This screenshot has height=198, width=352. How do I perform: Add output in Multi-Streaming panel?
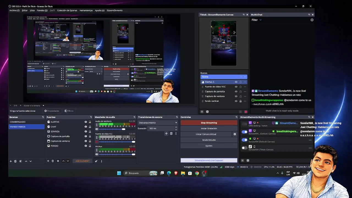[242, 160]
